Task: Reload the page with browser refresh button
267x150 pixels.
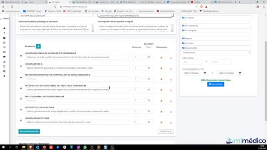Action: pyautogui.click(x=12, y=7)
